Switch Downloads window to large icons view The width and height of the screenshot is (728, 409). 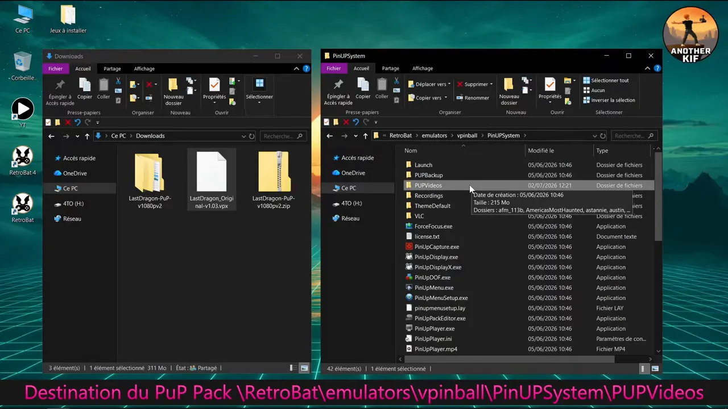click(x=304, y=368)
